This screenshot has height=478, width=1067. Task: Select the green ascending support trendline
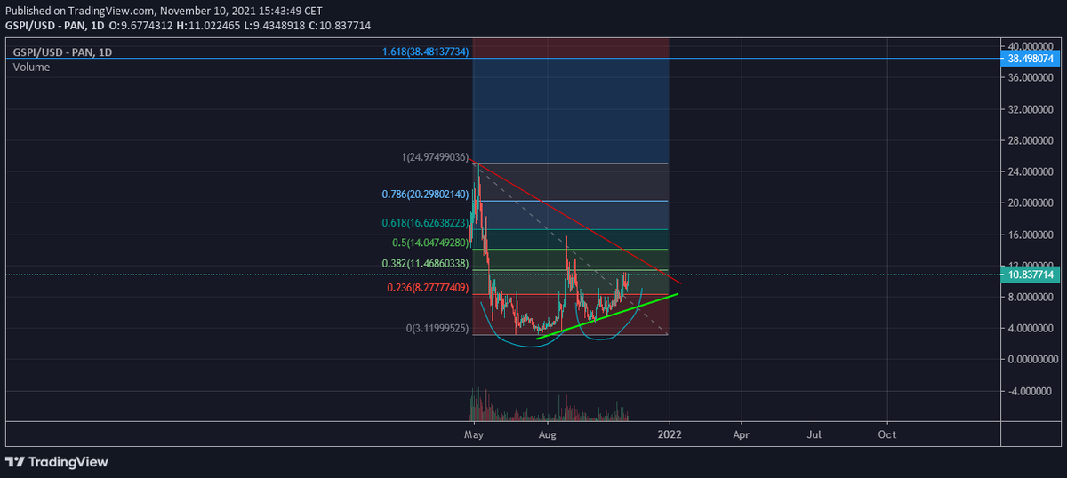tap(608, 315)
